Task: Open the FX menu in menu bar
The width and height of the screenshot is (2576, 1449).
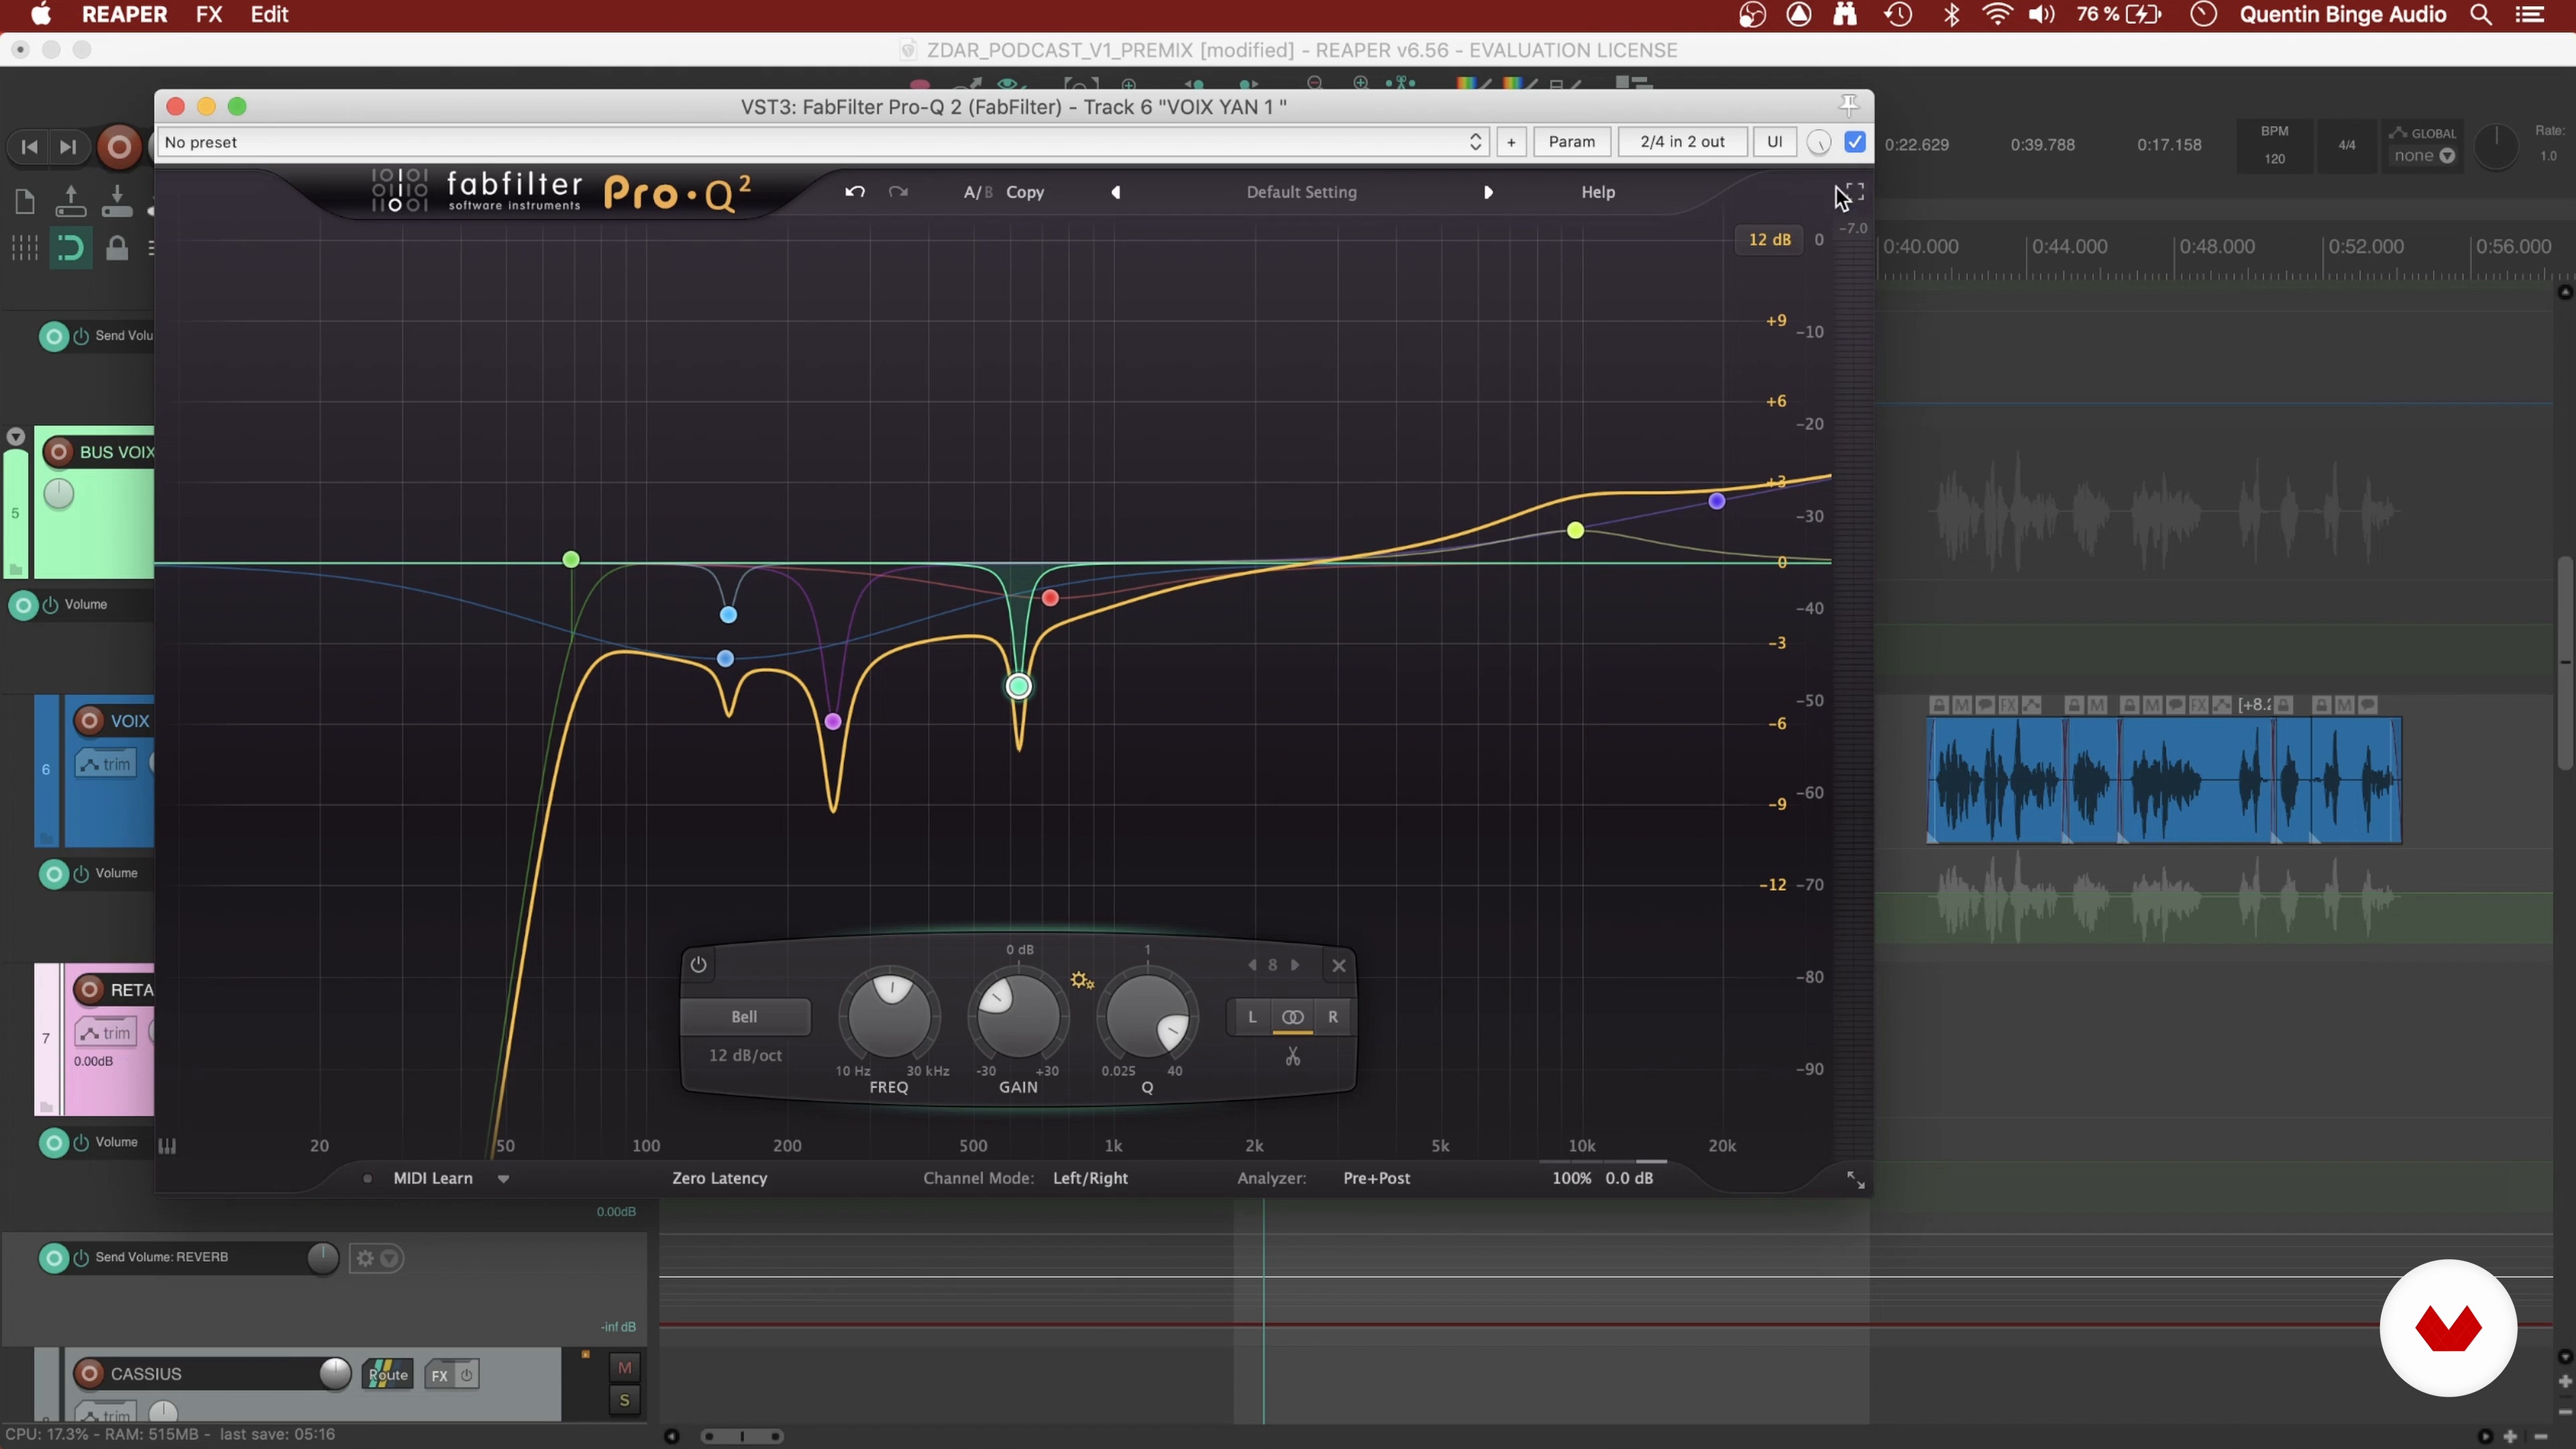Action: [x=209, y=15]
